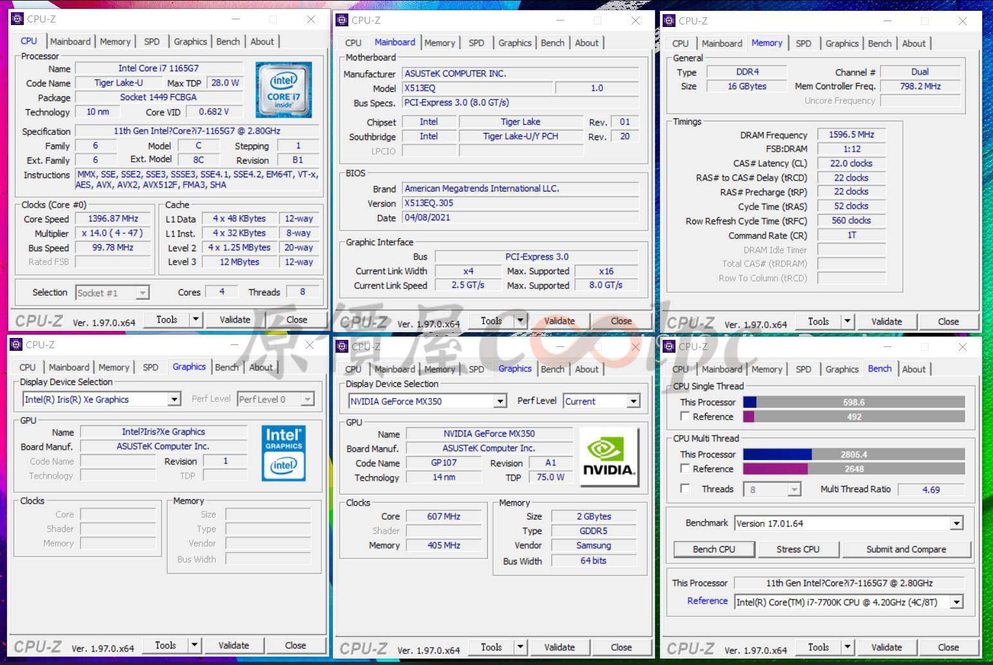Click the CPU-Z title icon of the Mainboard window
The width and height of the screenshot is (993, 665).
click(343, 20)
